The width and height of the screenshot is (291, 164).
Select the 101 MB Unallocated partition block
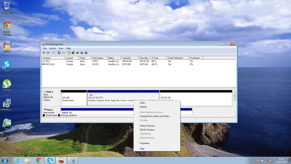(74, 98)
